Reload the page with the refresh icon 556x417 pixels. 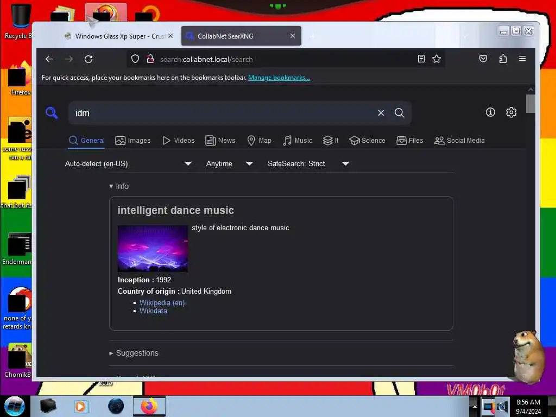89,59
